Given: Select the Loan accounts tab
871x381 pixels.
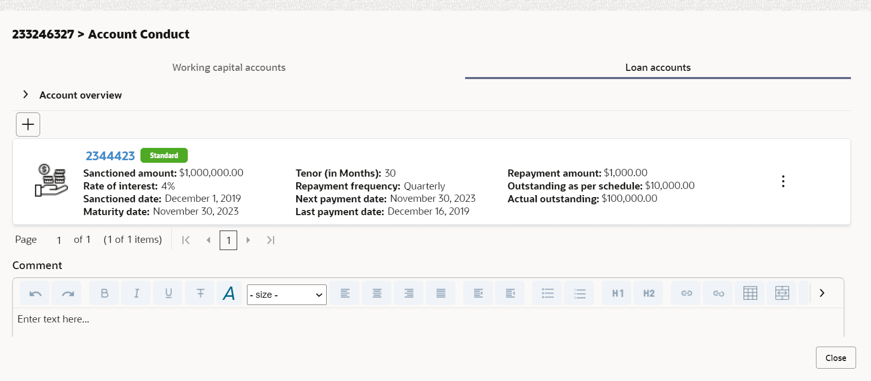Looking at the screenshot, I should [x=657, y=67].
